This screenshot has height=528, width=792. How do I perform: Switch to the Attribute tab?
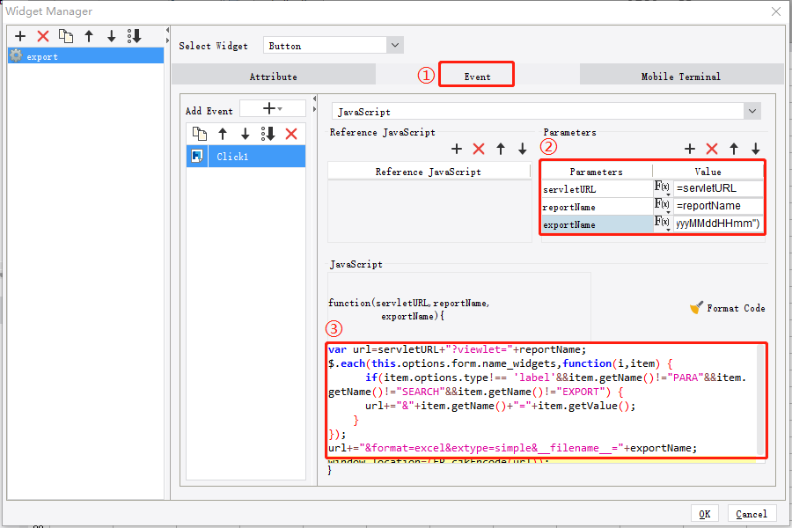pyautogui.click(x=274, y=75)
